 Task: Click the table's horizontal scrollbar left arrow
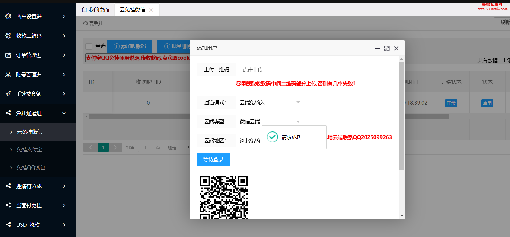tap(87, 116)
